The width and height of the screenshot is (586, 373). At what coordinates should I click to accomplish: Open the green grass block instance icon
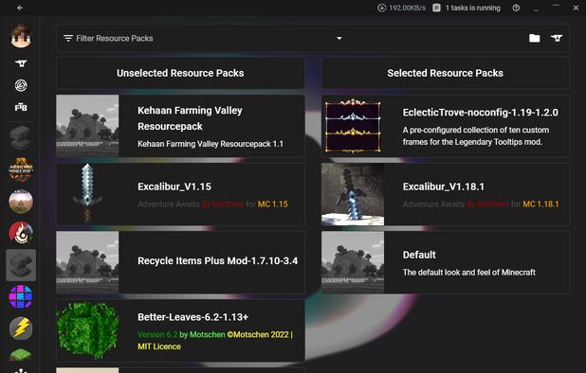click(21, 355)
